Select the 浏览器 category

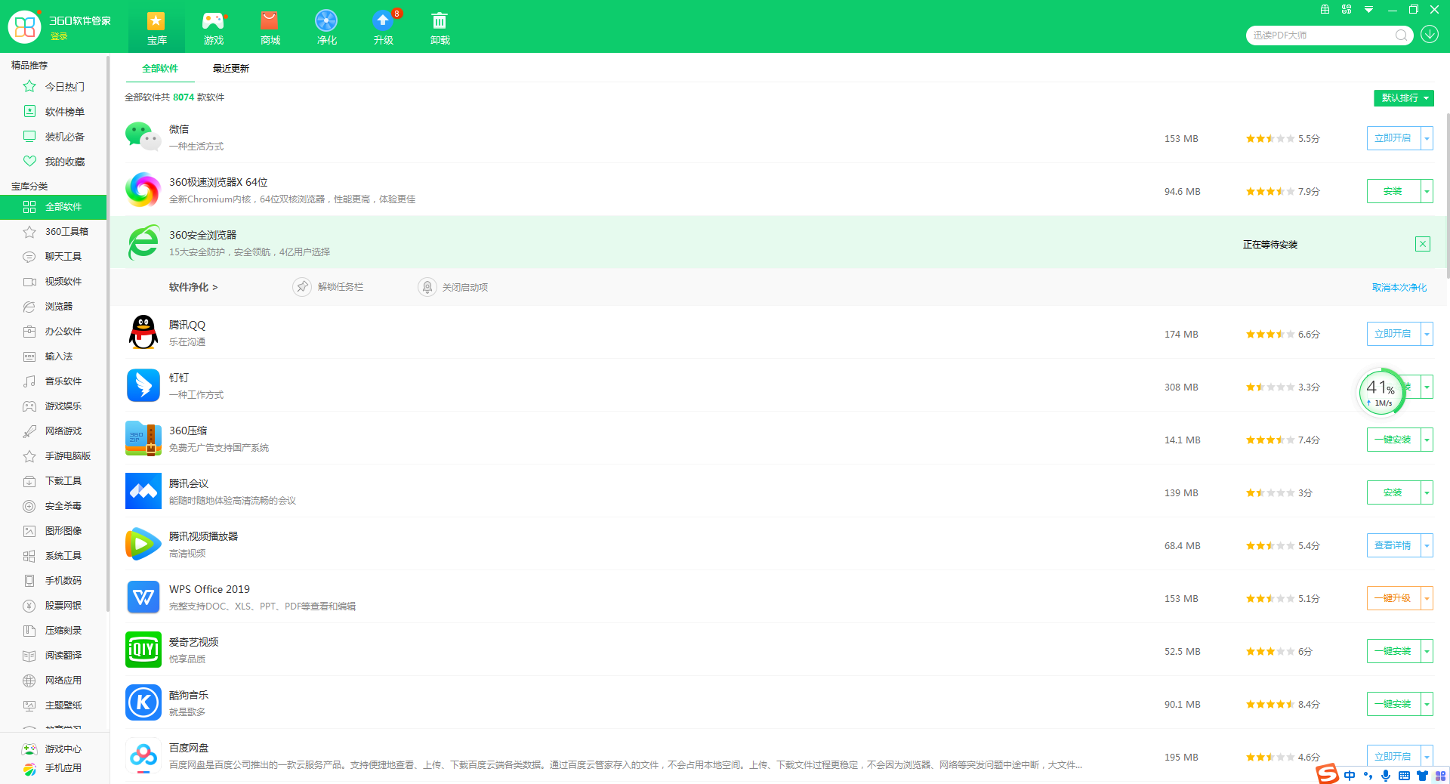click(54, 307)
